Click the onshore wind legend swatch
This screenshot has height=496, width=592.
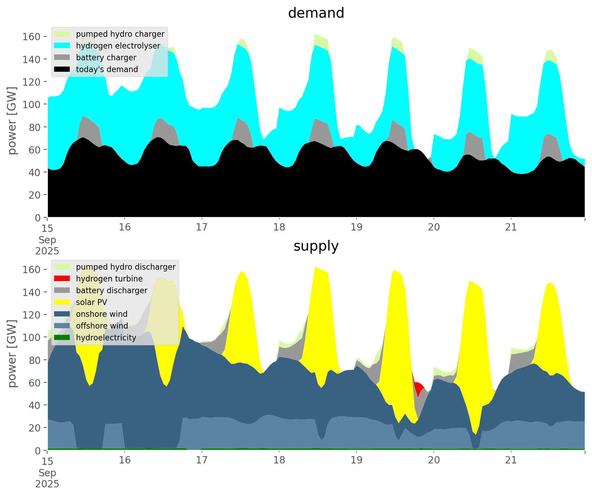click(62, 314)
